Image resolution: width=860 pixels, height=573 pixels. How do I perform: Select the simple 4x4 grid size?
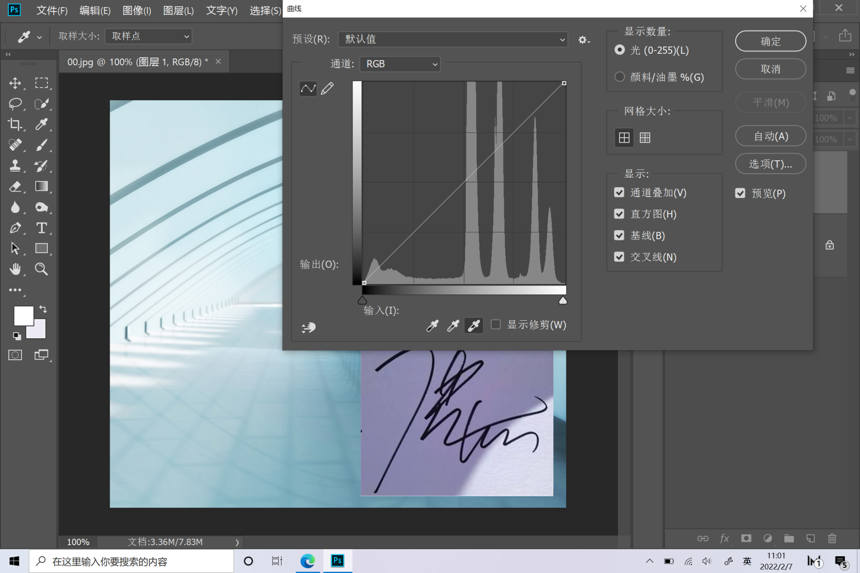point(624,138)
